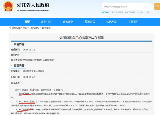
Task: Click 政民互动 in the breadcrumb trail
Action: [34, 28]
